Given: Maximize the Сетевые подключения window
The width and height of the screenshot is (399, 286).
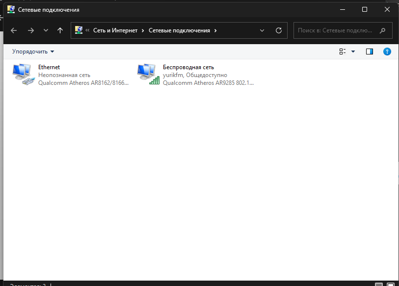Looking at the screenshot, I should [364, 9].
